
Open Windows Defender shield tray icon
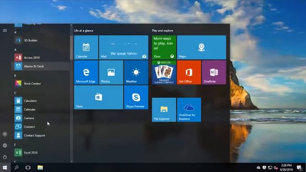pos(264,168)
